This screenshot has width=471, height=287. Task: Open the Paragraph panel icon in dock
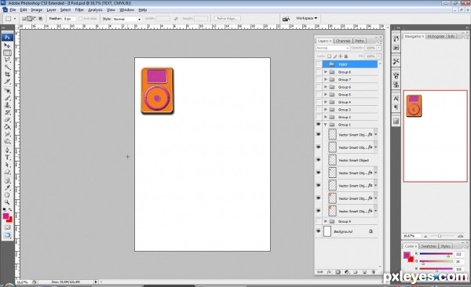tap(396, 107)
